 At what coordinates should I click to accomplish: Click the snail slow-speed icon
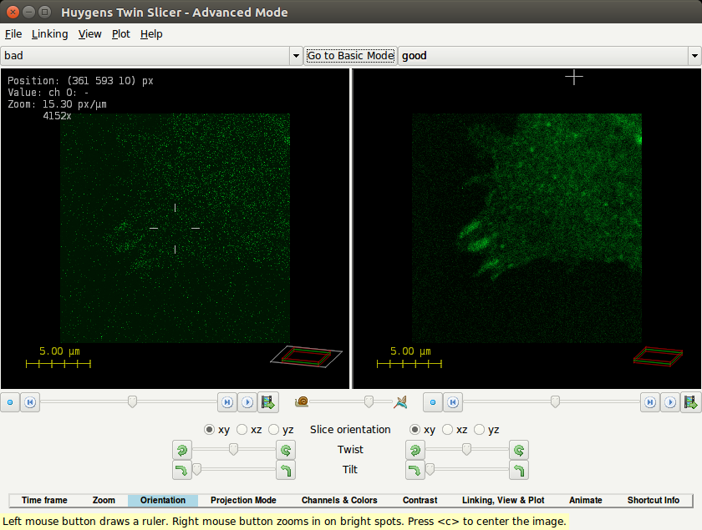pyautogui.click(x=302, y=402)
